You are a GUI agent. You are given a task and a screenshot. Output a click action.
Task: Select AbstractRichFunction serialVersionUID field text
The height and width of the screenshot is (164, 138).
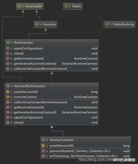26,92
